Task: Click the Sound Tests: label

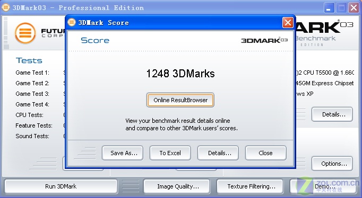Action: 32,136
